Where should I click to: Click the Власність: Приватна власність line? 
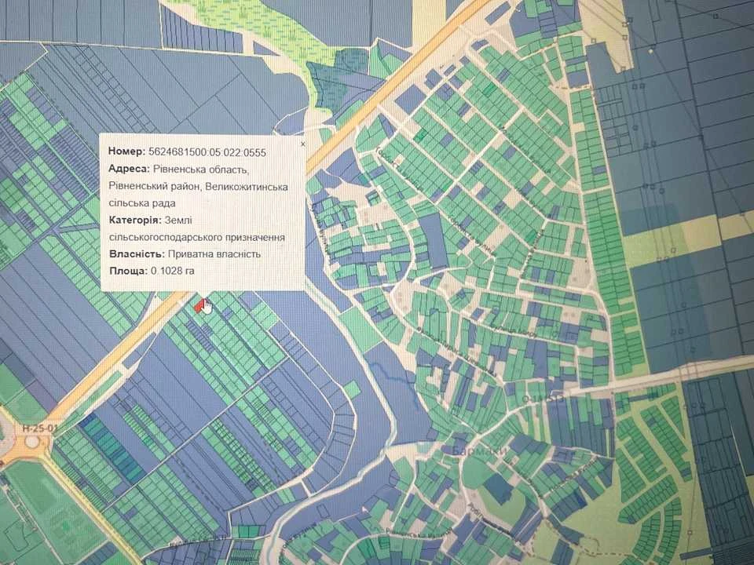tap(185, 254)
